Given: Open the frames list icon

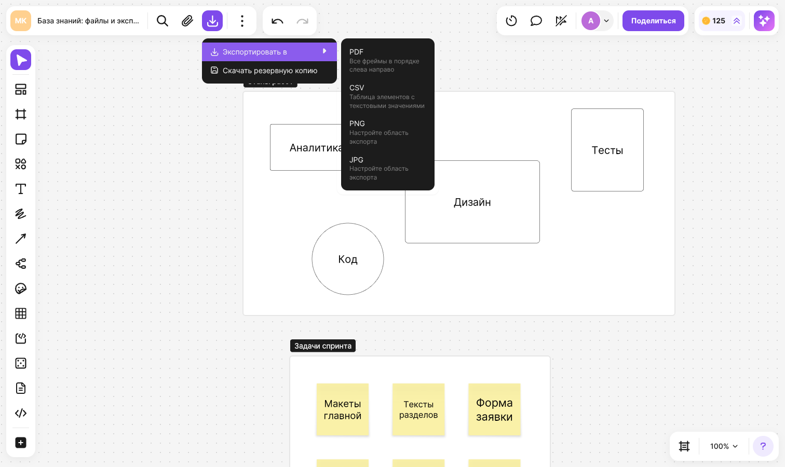Looking at the screenshot, I should click(684, 446).
